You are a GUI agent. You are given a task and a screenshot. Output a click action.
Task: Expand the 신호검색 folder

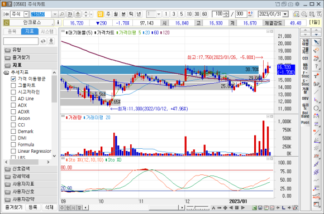(30, 169)
